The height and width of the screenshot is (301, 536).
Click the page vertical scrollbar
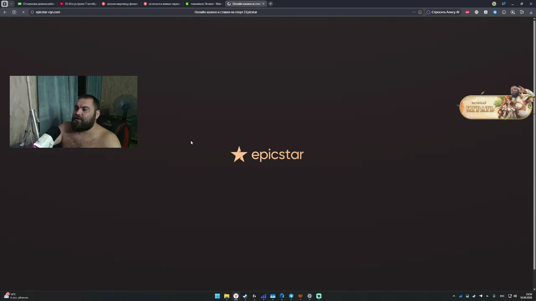click(534, 144)
